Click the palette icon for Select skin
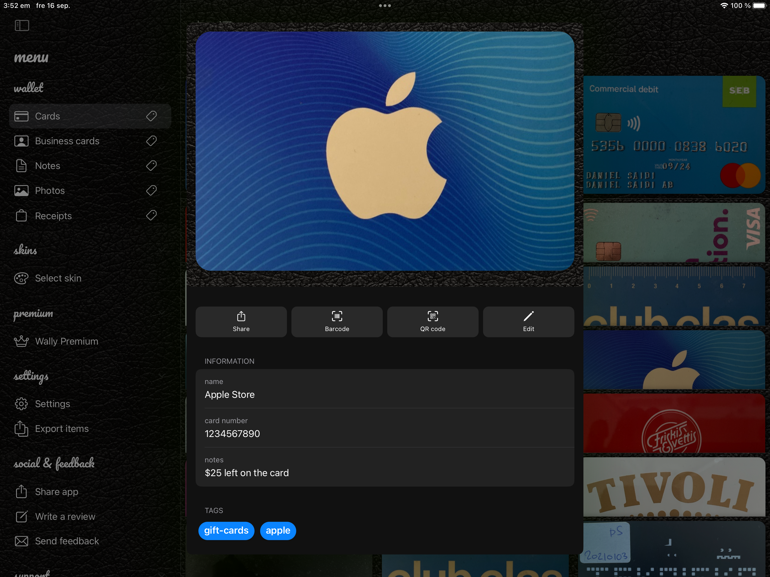 click(21, 278)
